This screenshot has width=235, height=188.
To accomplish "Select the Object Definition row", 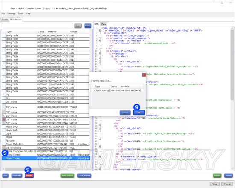I will [46, 144].
